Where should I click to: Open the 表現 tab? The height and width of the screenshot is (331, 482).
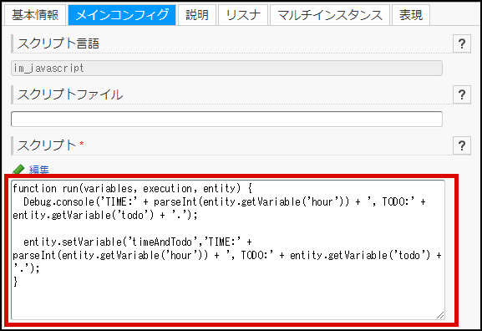click(x=411, y=15)
